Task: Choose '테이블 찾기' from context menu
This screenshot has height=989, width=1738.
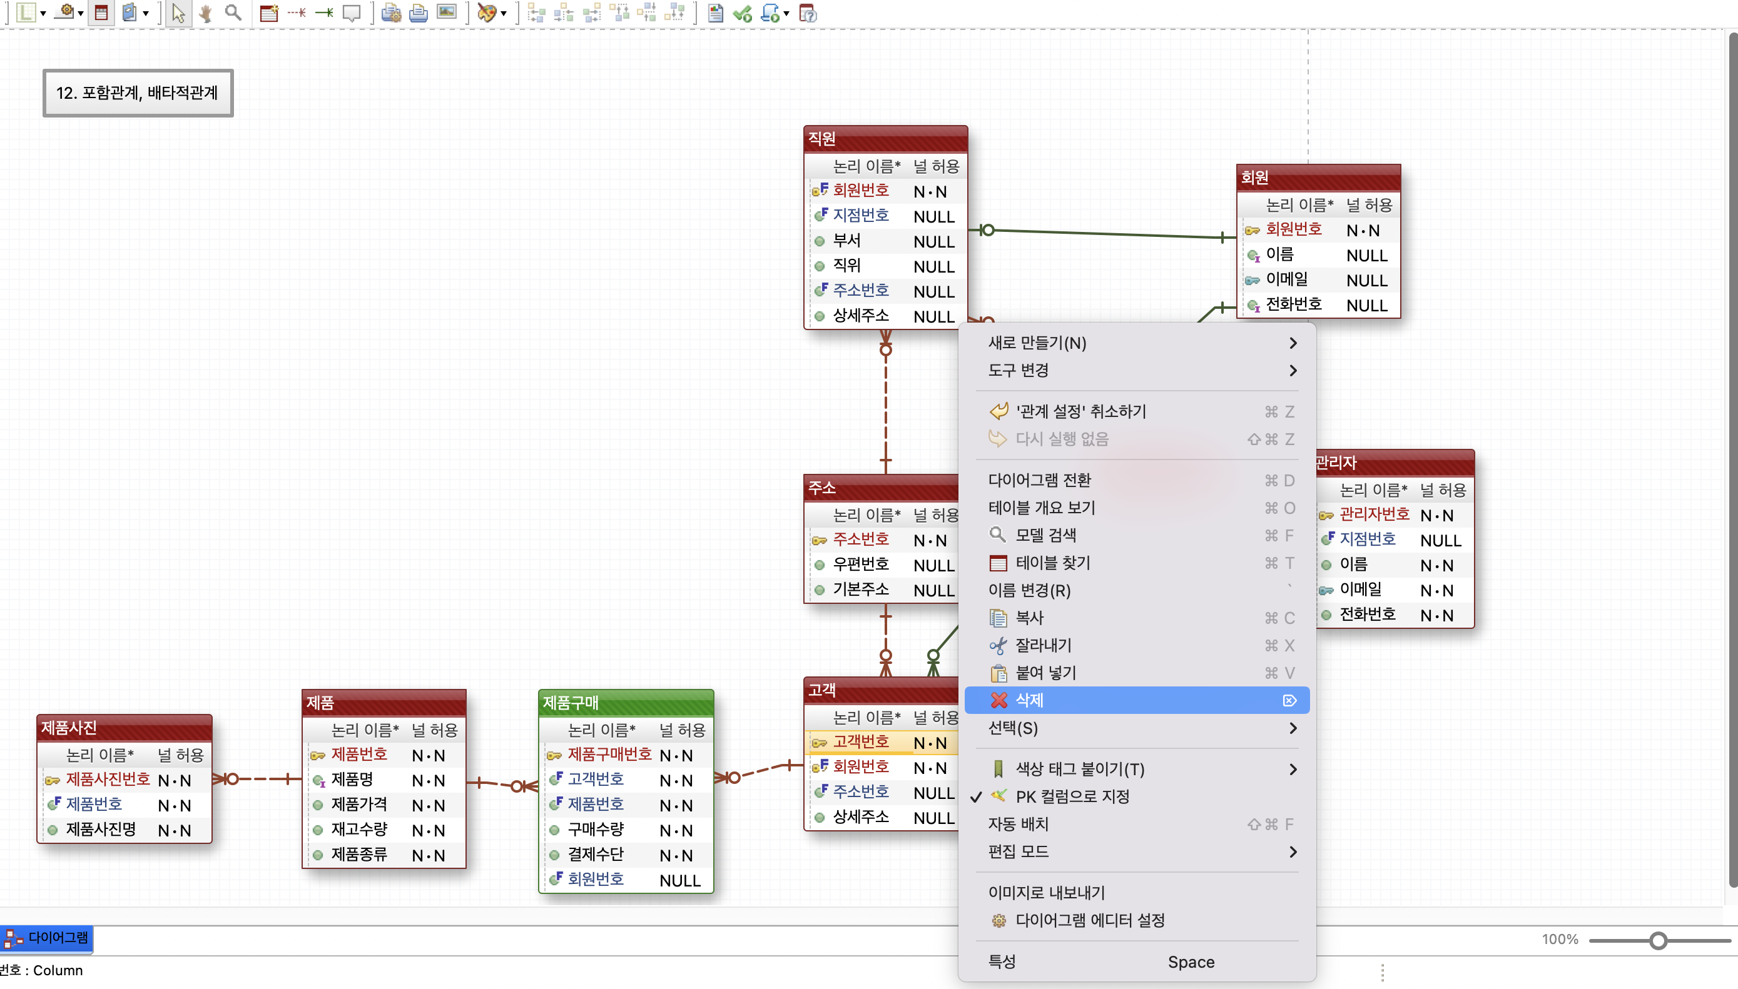Action: (x=1137, y=563)
